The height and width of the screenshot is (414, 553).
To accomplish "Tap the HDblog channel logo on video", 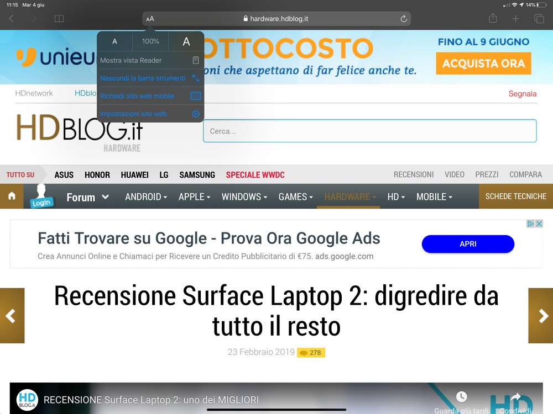I will click(27, 400).
